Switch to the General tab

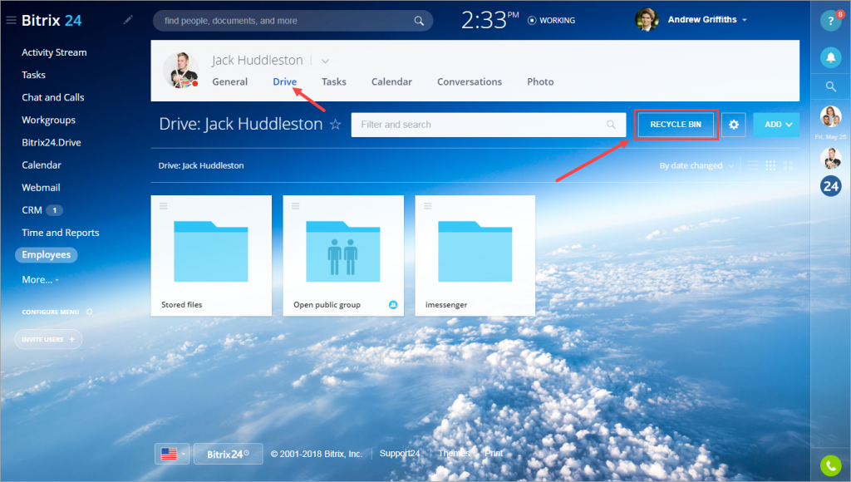[x=229, y=82]
